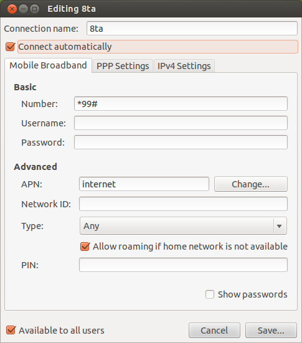Select the Mobile Broadband tab

coord(48,65)
